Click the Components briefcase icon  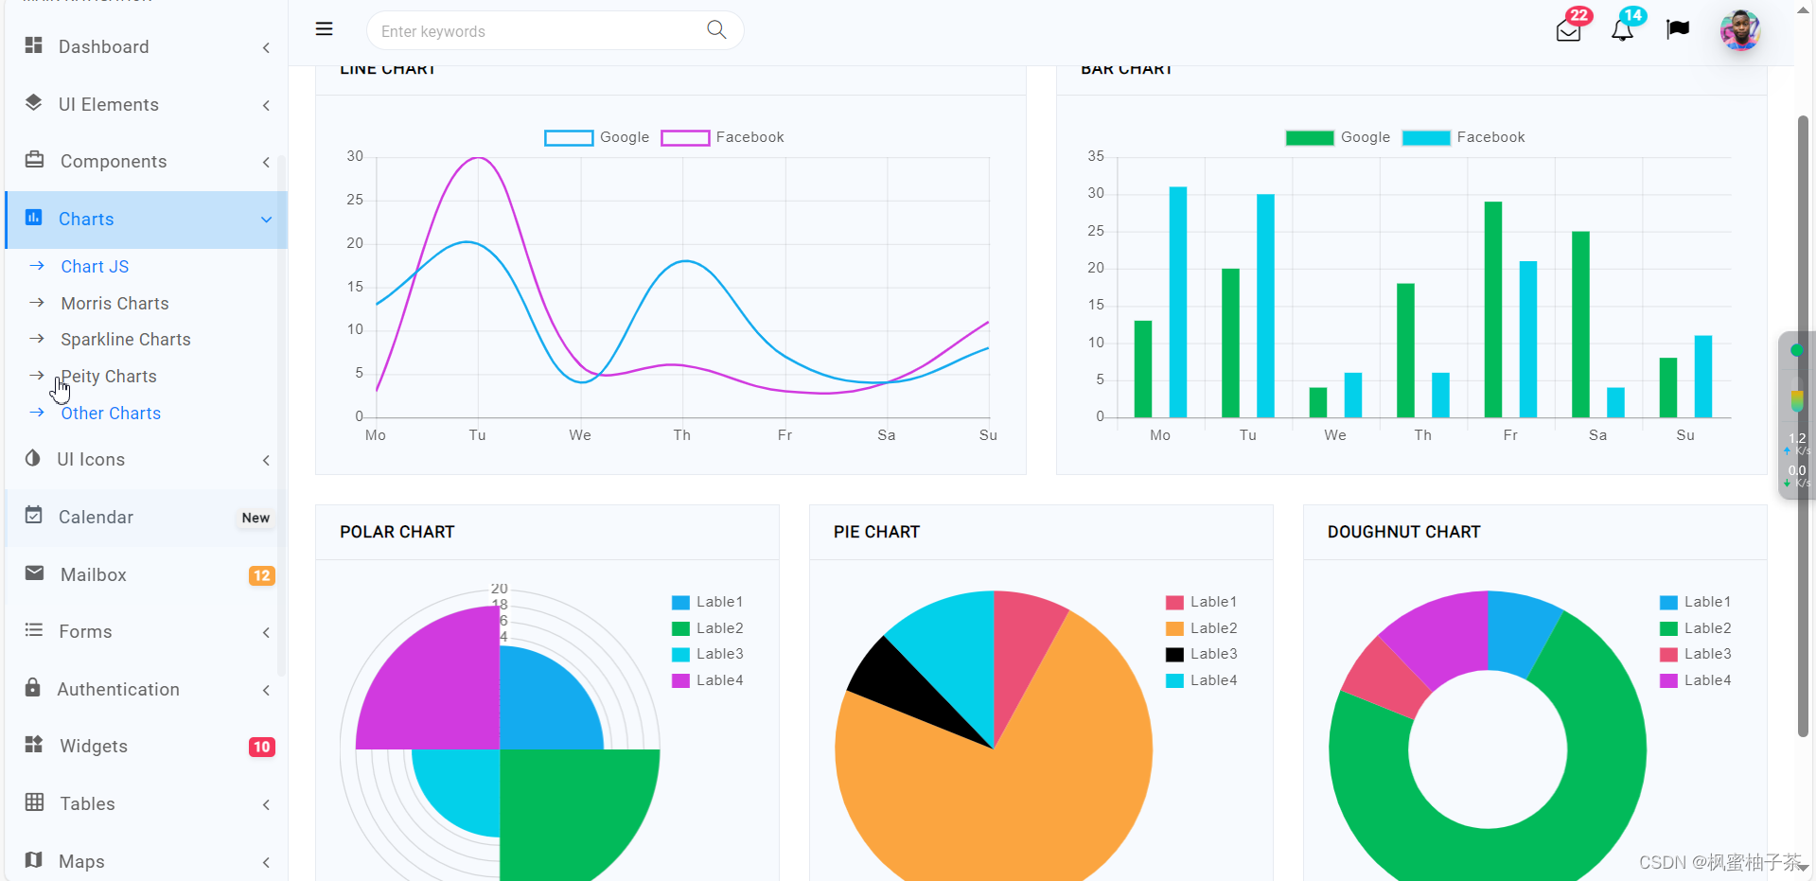pyautogui.click(x=34, y=160)
